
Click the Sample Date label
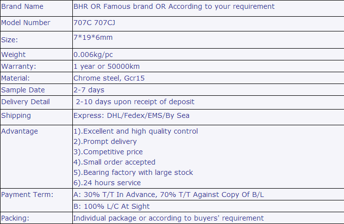[x=23, y=90]
